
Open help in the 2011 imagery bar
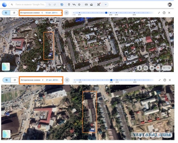point(164,13)
